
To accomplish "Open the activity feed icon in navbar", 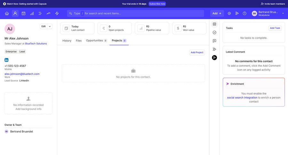I will (237, 13).
